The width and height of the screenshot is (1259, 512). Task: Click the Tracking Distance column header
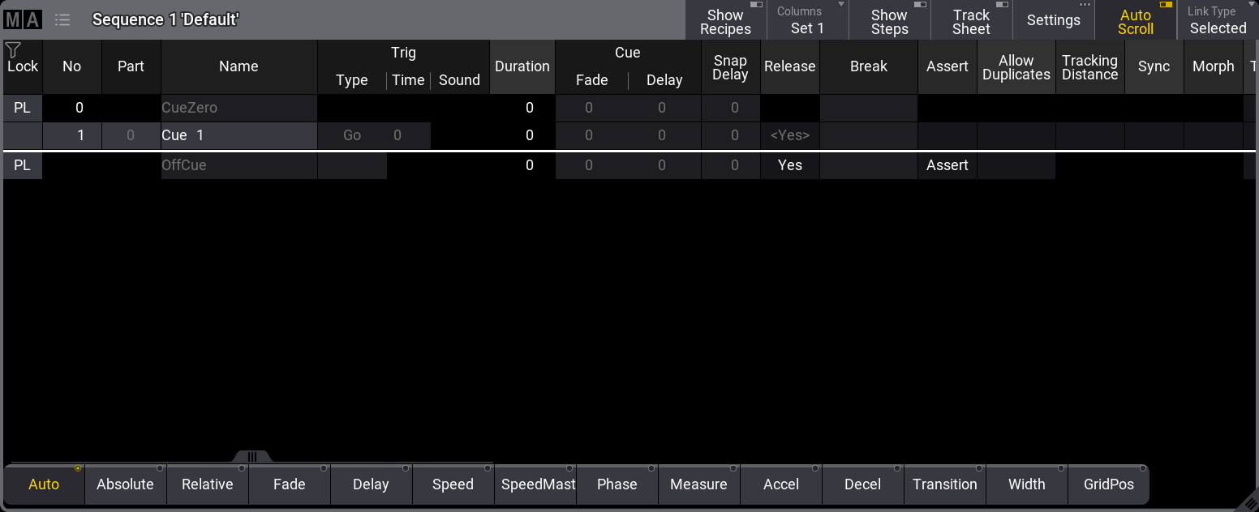coord(1089,67)
